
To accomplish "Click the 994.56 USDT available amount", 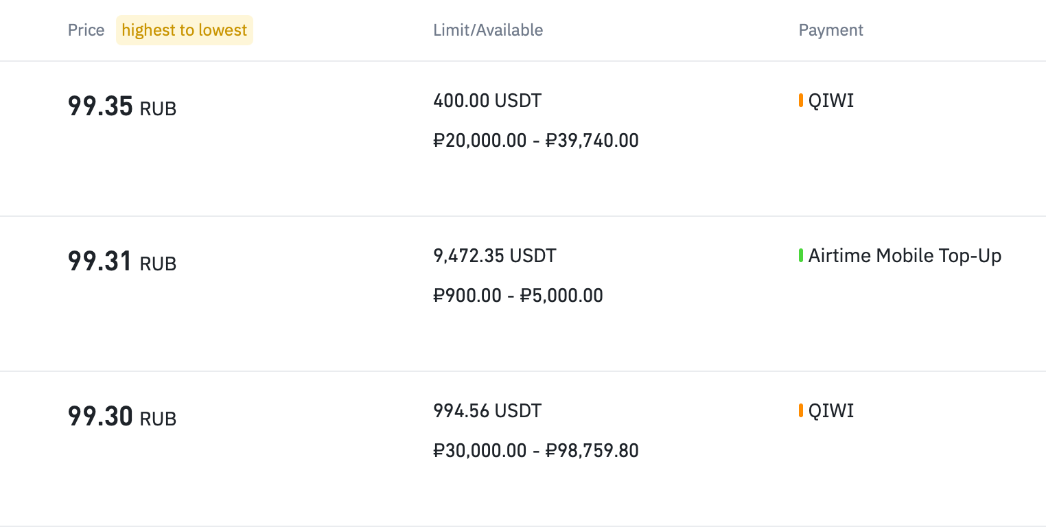I will [487, 411].
